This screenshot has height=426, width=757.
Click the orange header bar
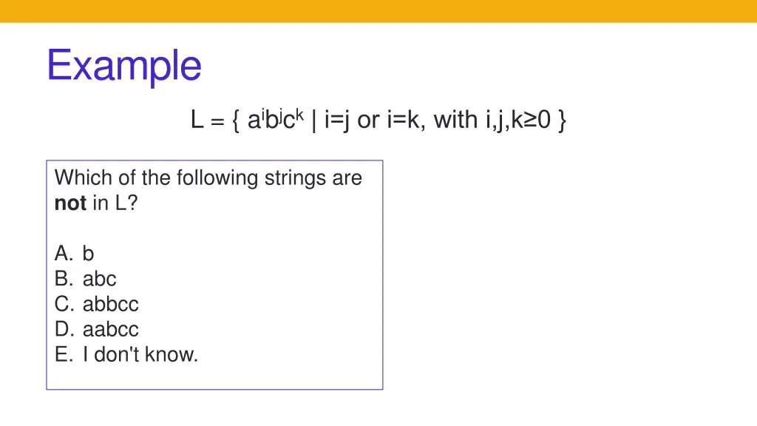tap(378, 11)
